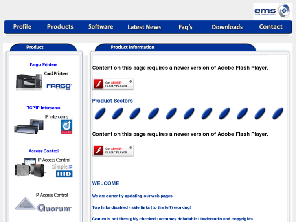Go to the Downloads page
This screenshot has width=296, height=222.
227,27
